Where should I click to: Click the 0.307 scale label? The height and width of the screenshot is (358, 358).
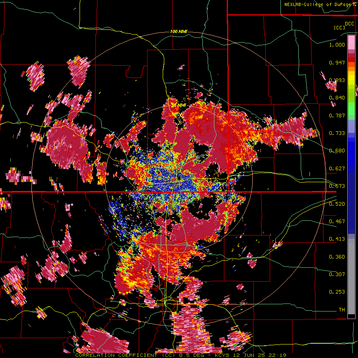(x=337, y=274)
